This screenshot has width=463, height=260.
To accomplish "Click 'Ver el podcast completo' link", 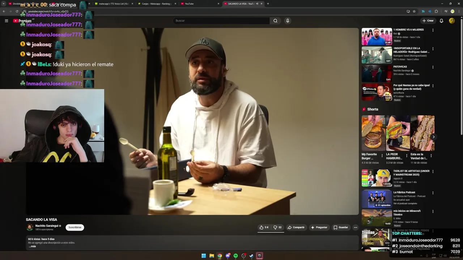I will [x=405, y=203].
